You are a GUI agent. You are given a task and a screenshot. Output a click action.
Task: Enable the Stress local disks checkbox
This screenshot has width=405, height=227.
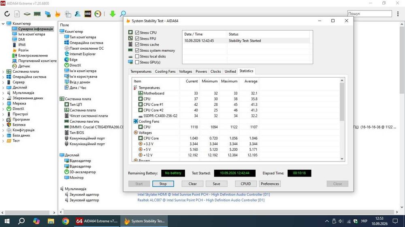[x=137, y=57]
